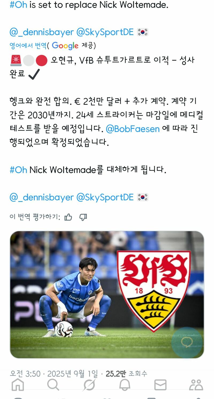
Task: Open @SkySportDE mention below the translation
Action: click(105, 197)
